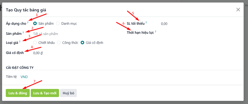Image resolution: width=248 pixels, height=104 pixels.
Task: Close the Tạo Quy tắc bảng giá dialog
Action: 238,10
